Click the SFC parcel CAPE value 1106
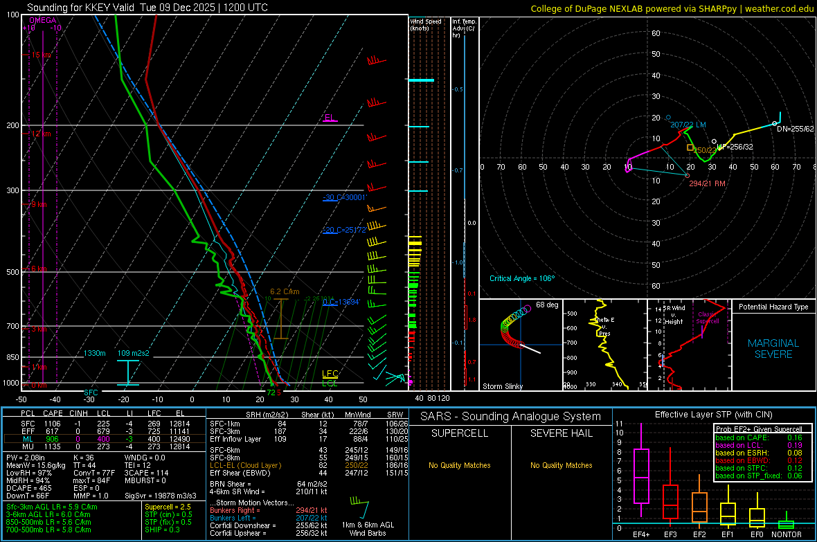 [x=52, y=424]
